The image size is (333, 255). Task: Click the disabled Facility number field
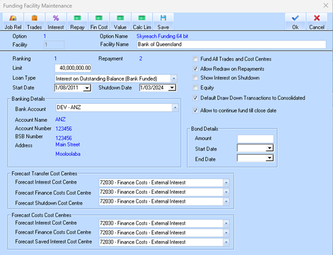click(54, 45)
